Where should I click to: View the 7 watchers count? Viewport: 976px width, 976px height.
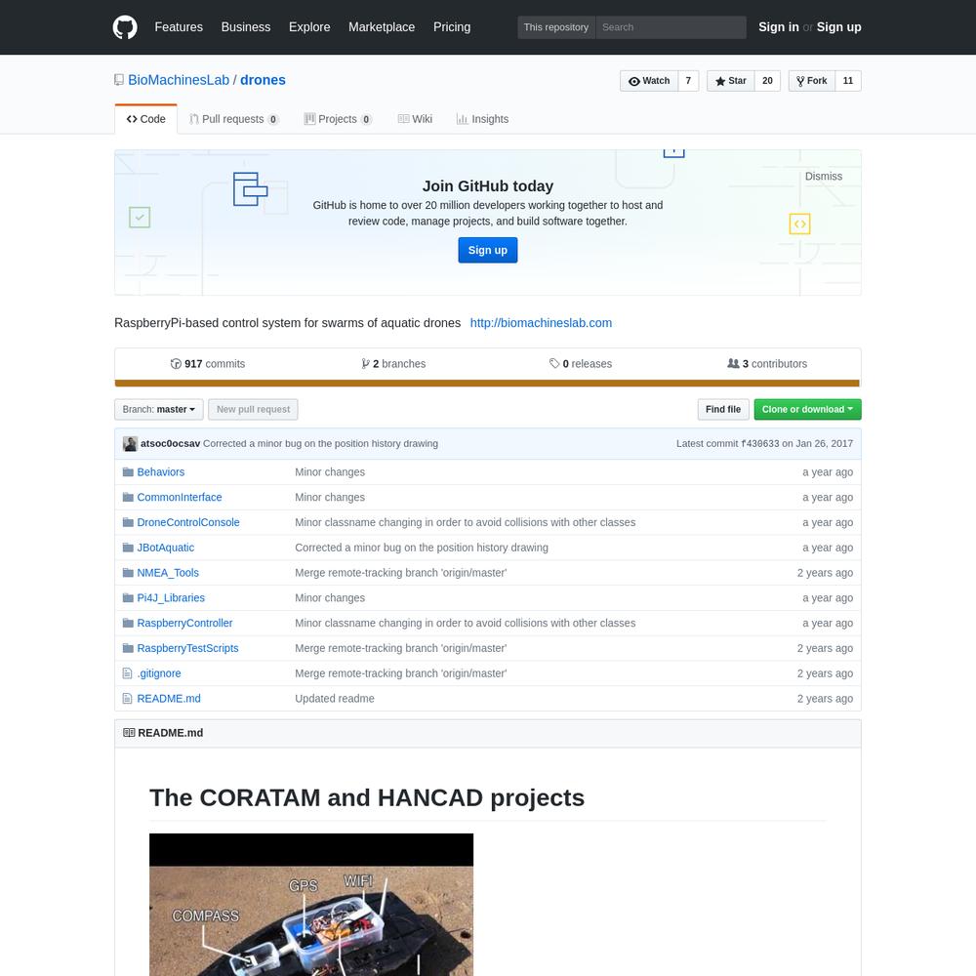tap(688, 81)
